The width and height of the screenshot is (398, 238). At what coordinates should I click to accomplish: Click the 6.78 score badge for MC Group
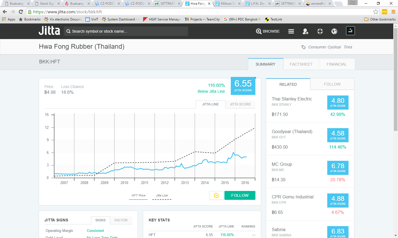coord(338,168)
